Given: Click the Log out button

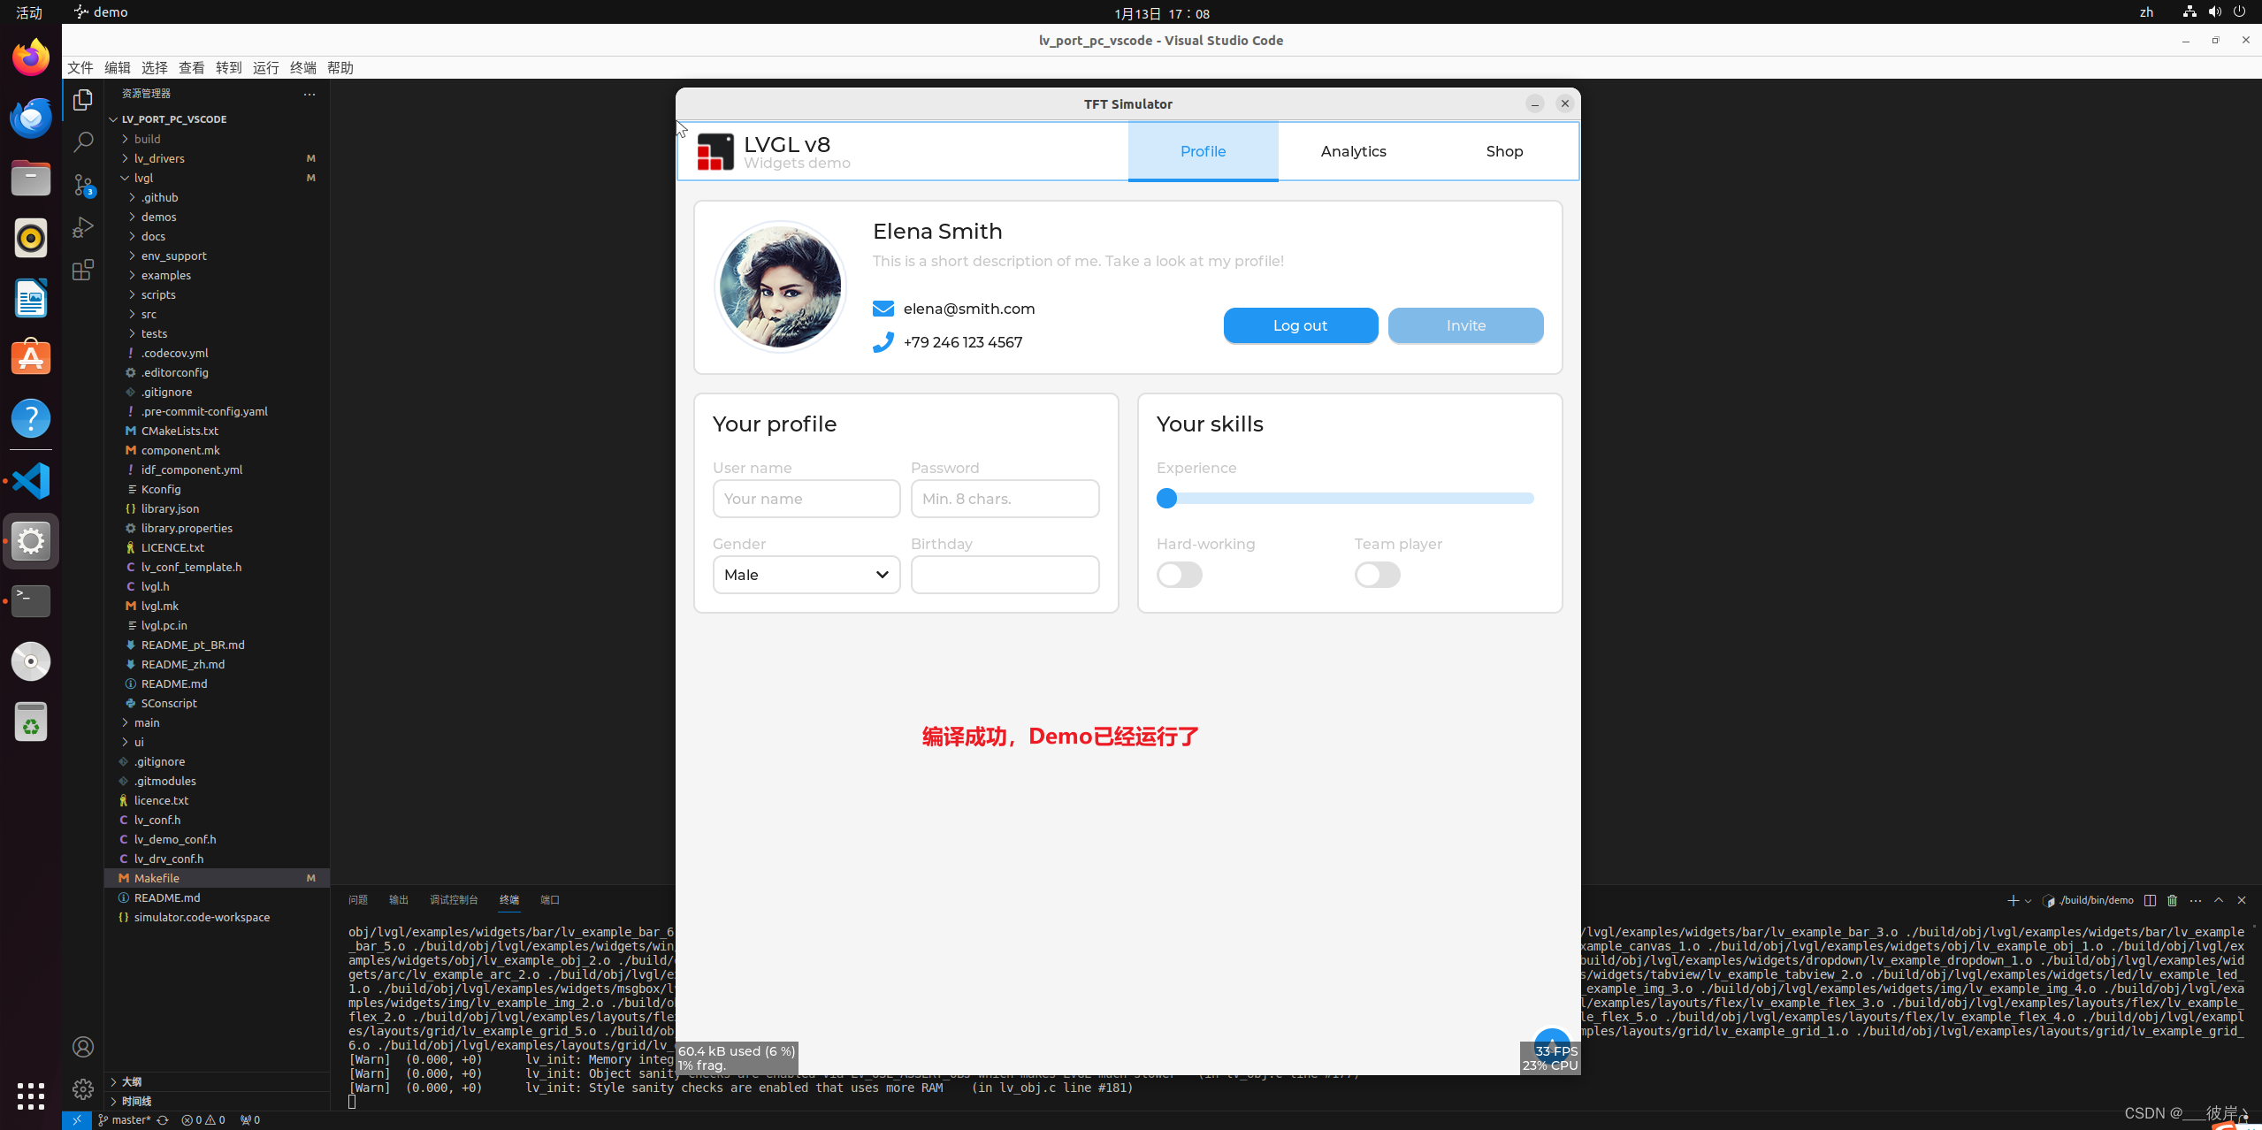Looking at the screenshot, I should [1300, 324].
